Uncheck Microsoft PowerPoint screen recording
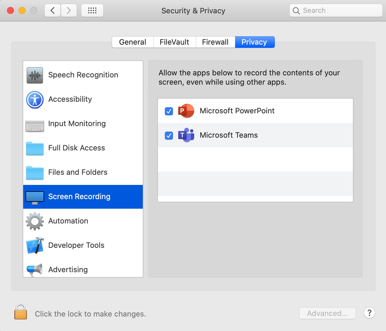 pos(169,111)
